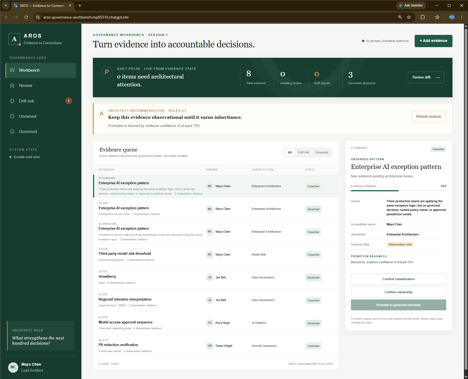This screenshot has height=379, width=468.
Task: Click Confirm classification button
Action: [x=398, y=279]
